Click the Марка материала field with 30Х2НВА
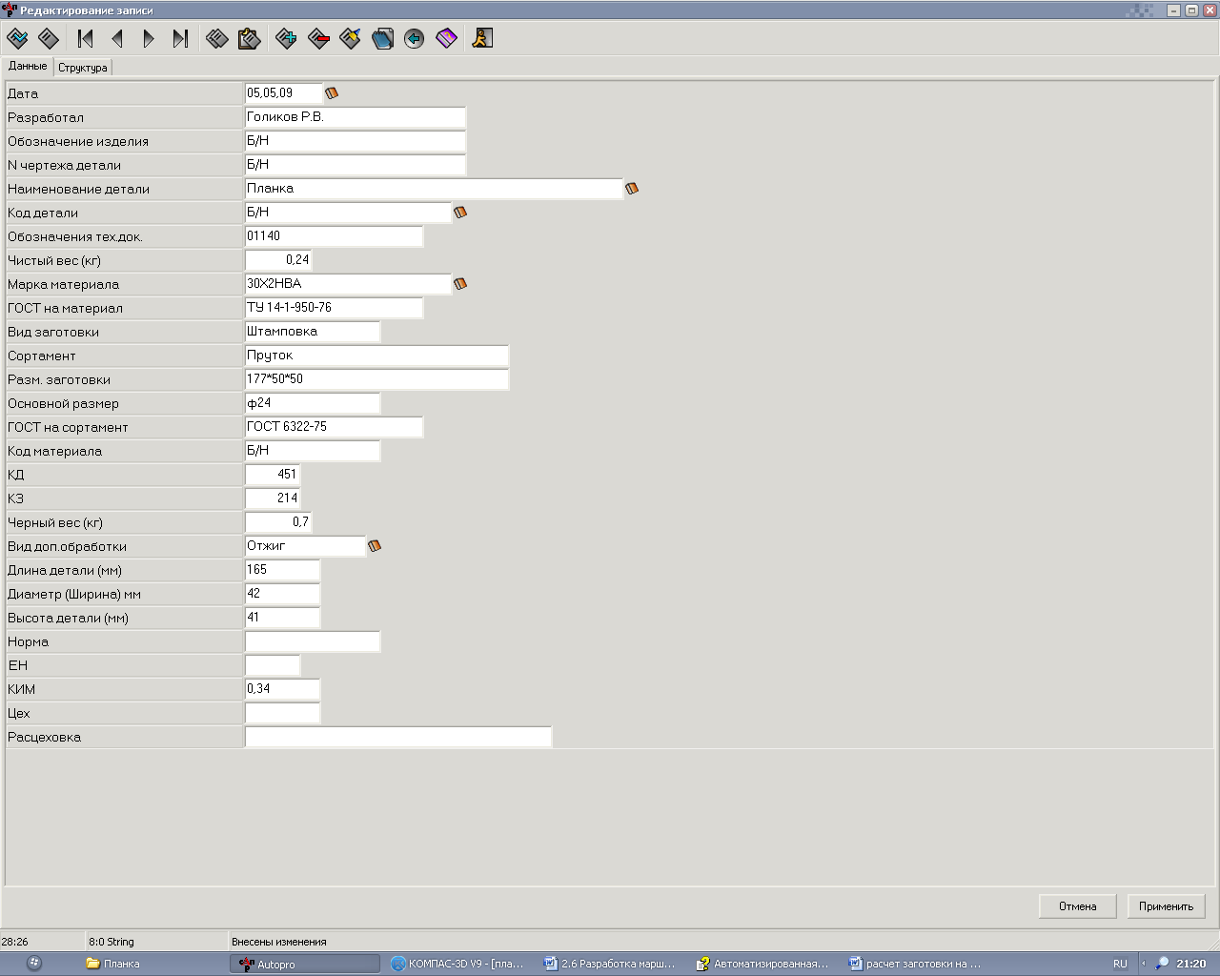The image size is (1220, 976). 348,284
